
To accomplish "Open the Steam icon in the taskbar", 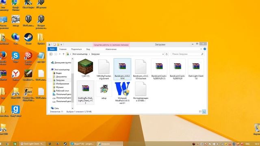I will click(x=65, y=144).
